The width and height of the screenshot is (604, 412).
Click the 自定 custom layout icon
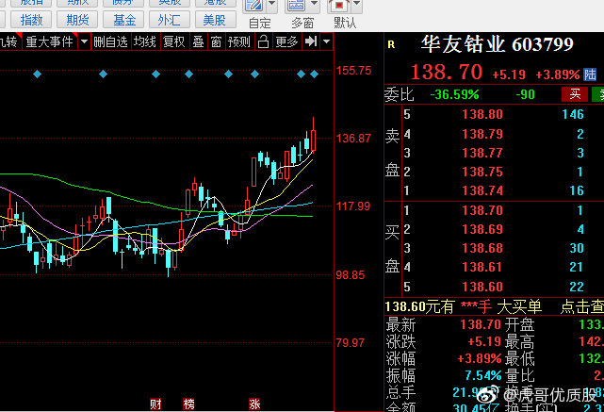tap(253, 6)
